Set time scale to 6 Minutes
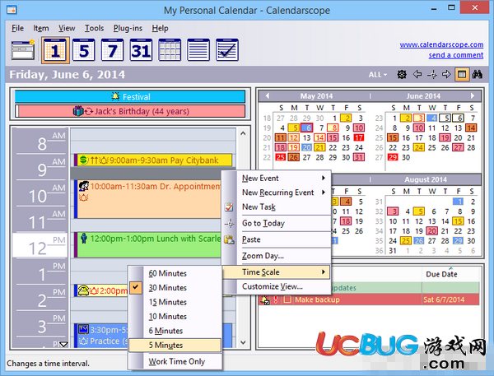Image resolution: width=494 pixels, height=376 pixels. coord(175,331)
